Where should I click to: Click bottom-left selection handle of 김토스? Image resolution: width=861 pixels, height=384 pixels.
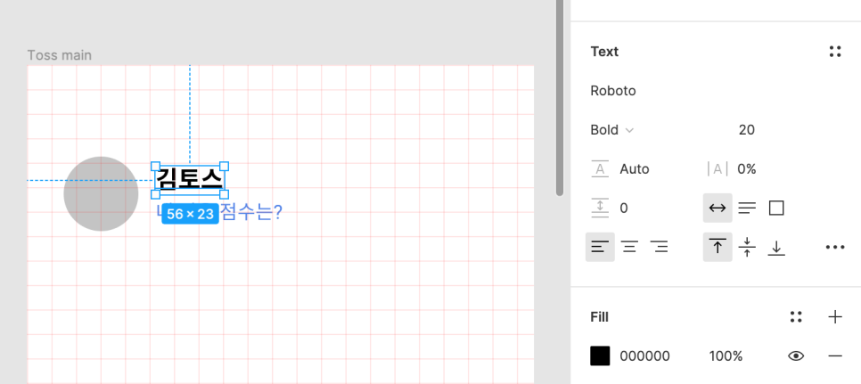click(155, 194)
